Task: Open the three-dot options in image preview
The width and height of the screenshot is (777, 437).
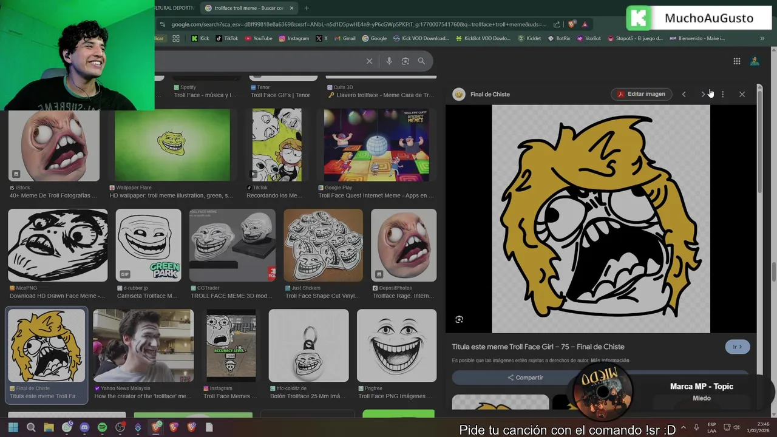Action: pyautogui.click(x=722, y=94)
